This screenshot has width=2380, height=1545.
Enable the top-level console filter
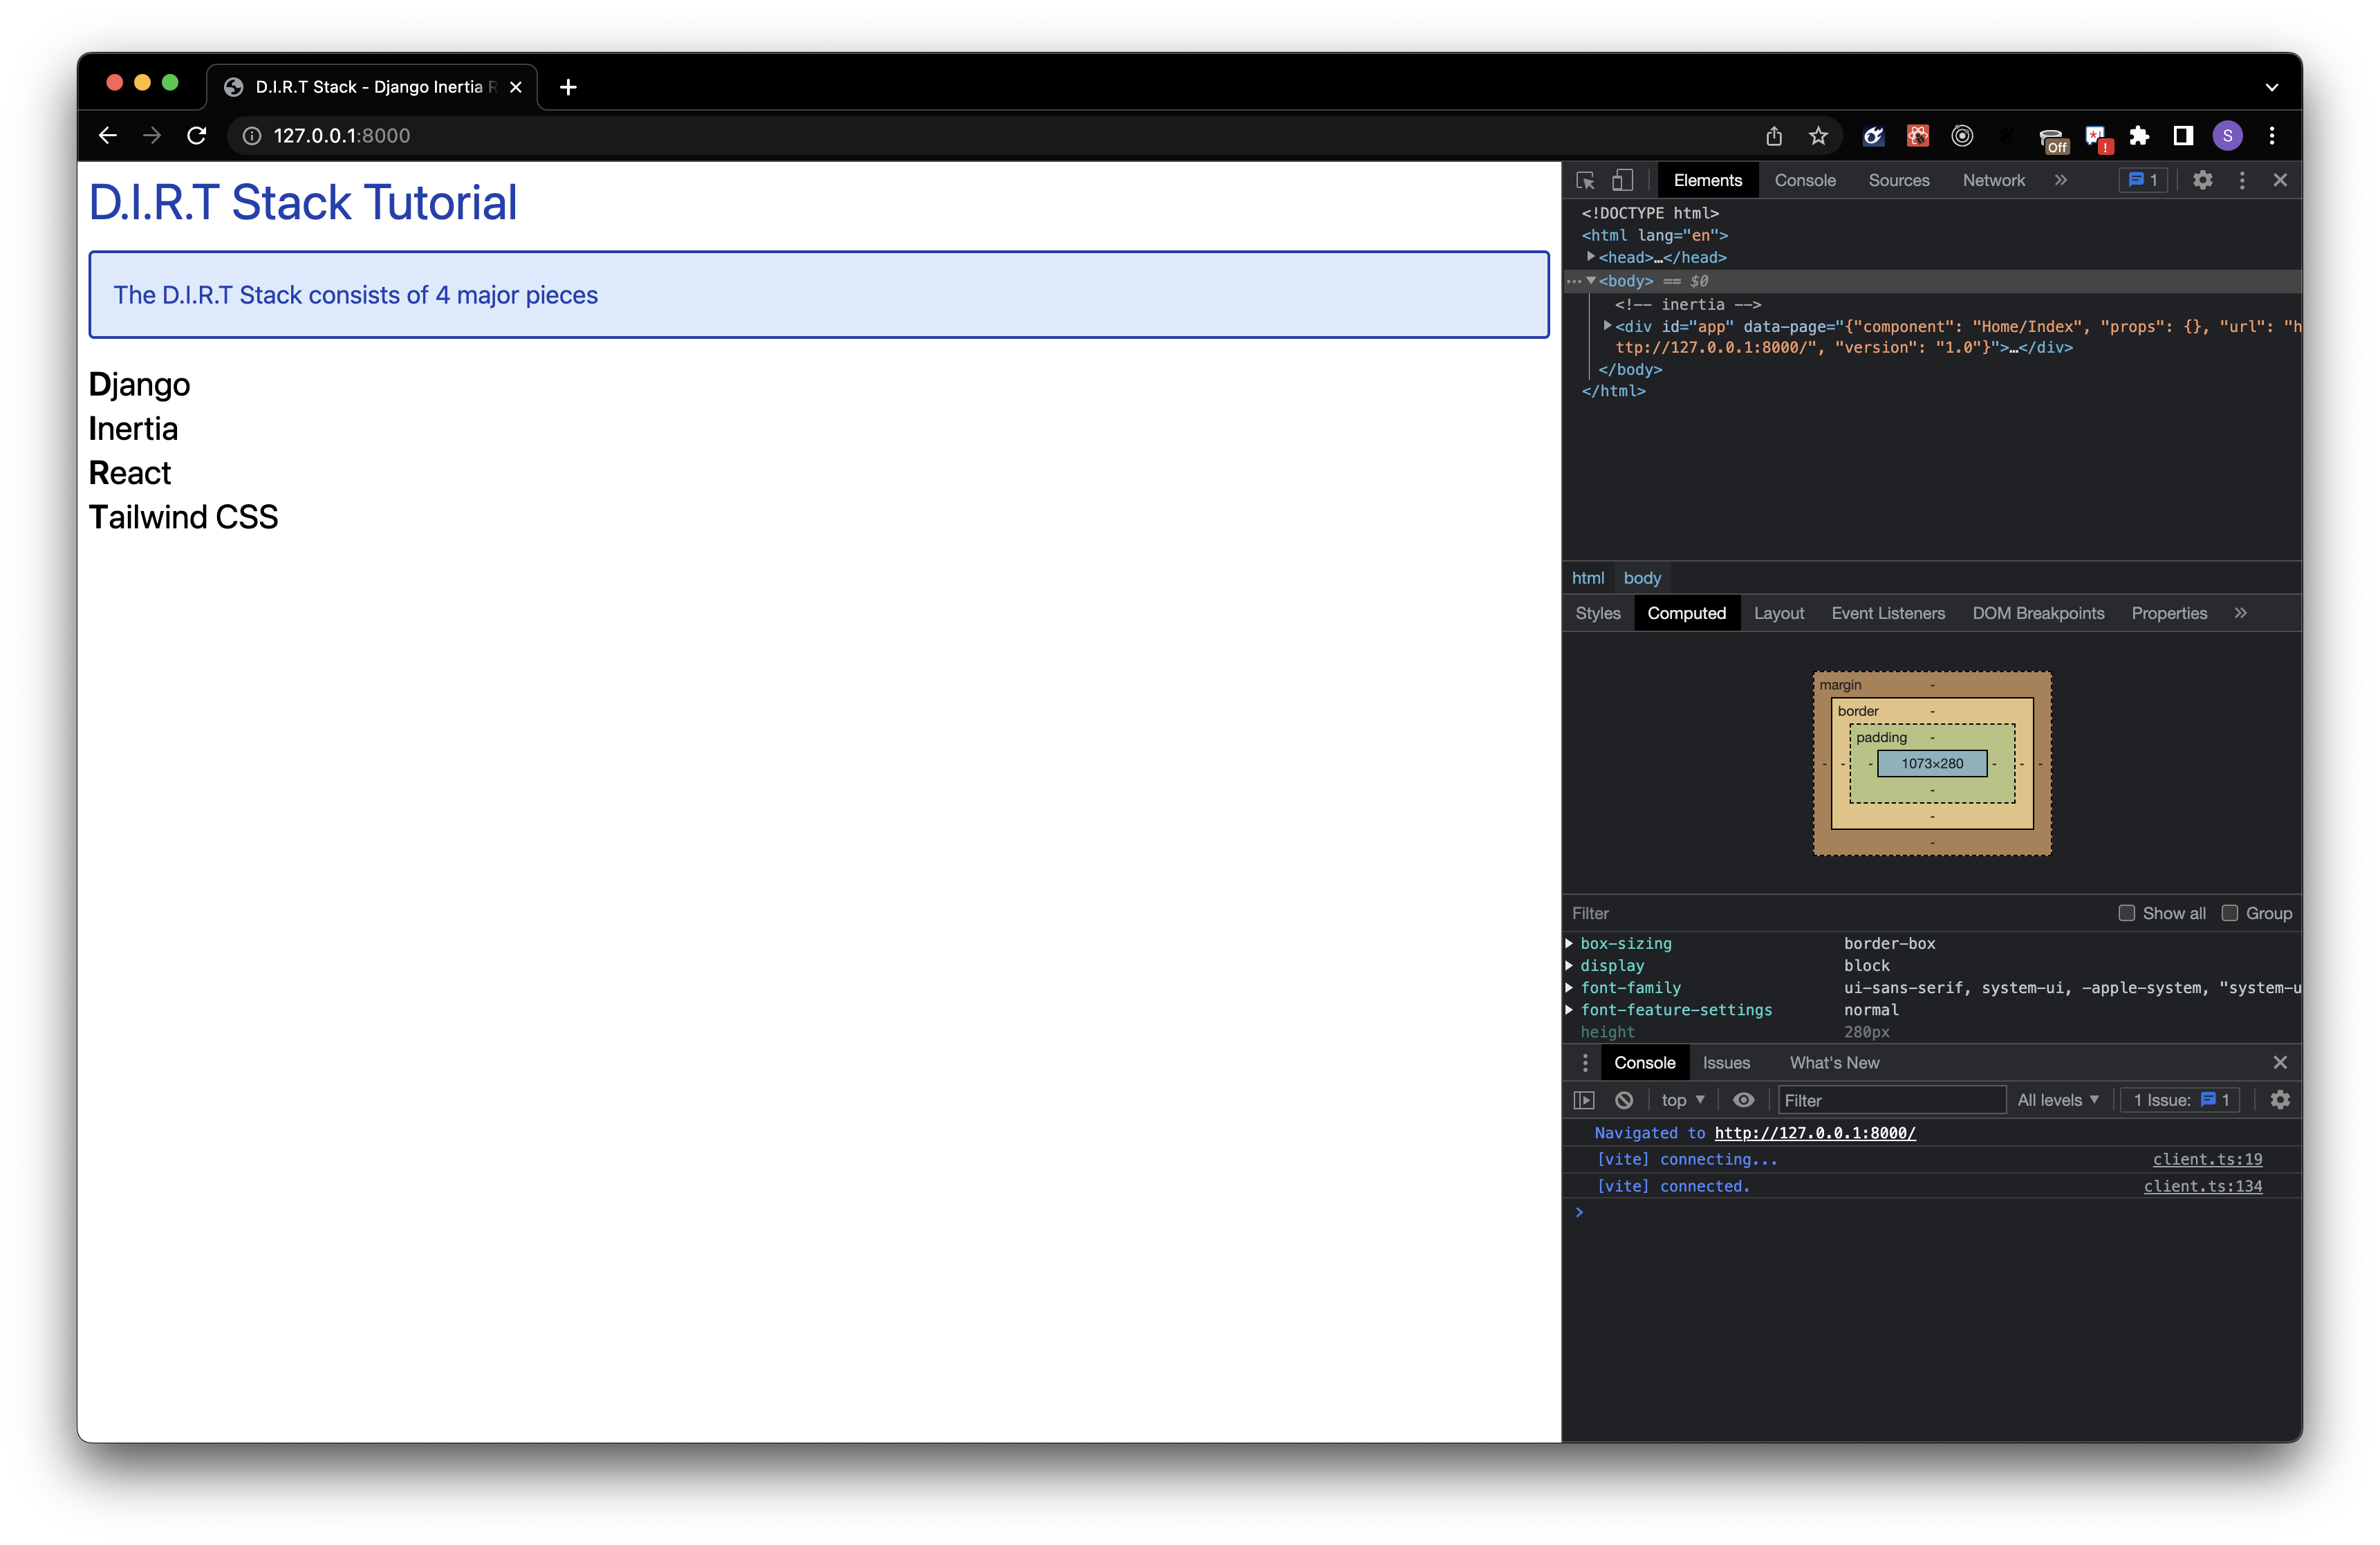point(1675,1099)
